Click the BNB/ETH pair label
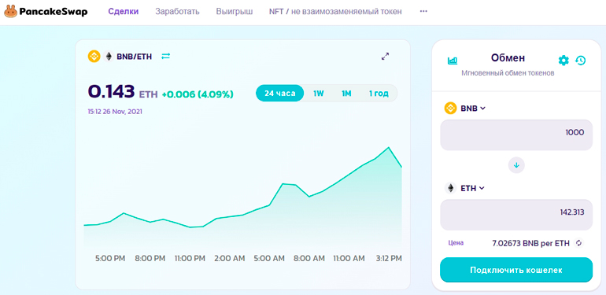This screenshot has width=606, height=295. point(134,57)
